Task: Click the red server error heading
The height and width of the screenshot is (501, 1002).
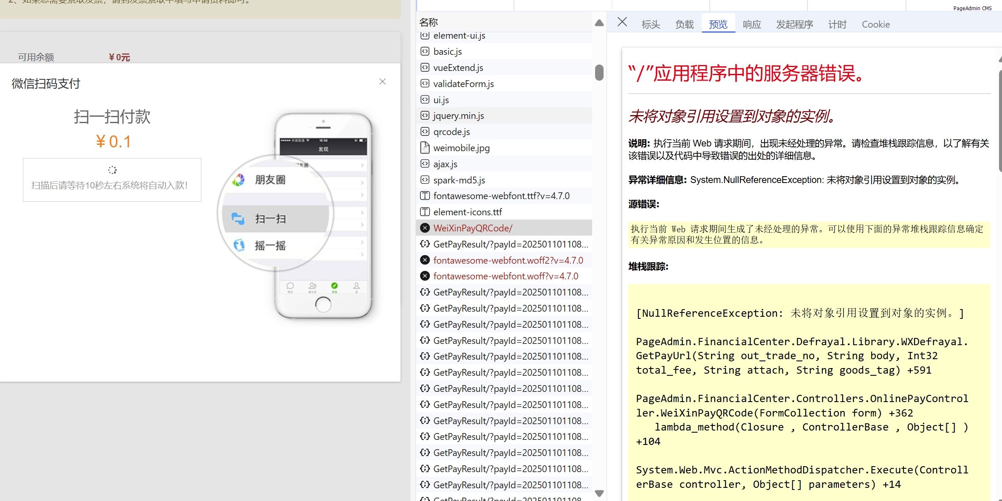Action: 746,73
